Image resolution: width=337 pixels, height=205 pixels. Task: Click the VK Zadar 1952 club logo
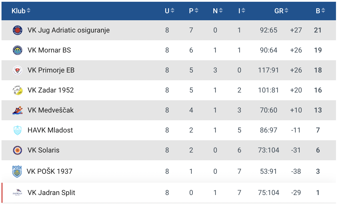pos(18,90)
